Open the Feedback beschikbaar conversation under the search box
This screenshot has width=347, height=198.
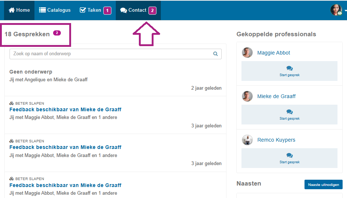click(x=65, y=109)
